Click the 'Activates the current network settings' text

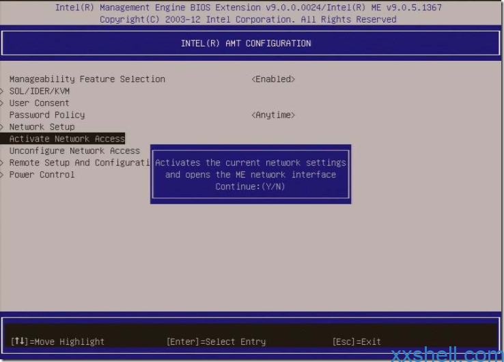tap(251, 163)
